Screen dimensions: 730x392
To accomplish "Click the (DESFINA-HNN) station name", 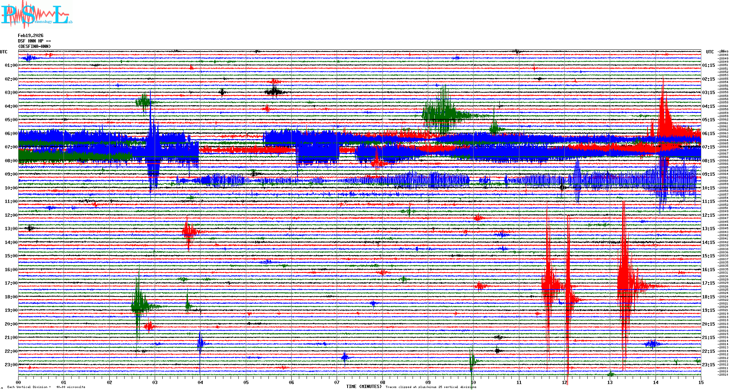I will click(35, 46).
